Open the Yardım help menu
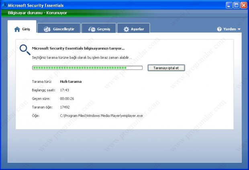The image size is (249, 170). pos(229,29)
